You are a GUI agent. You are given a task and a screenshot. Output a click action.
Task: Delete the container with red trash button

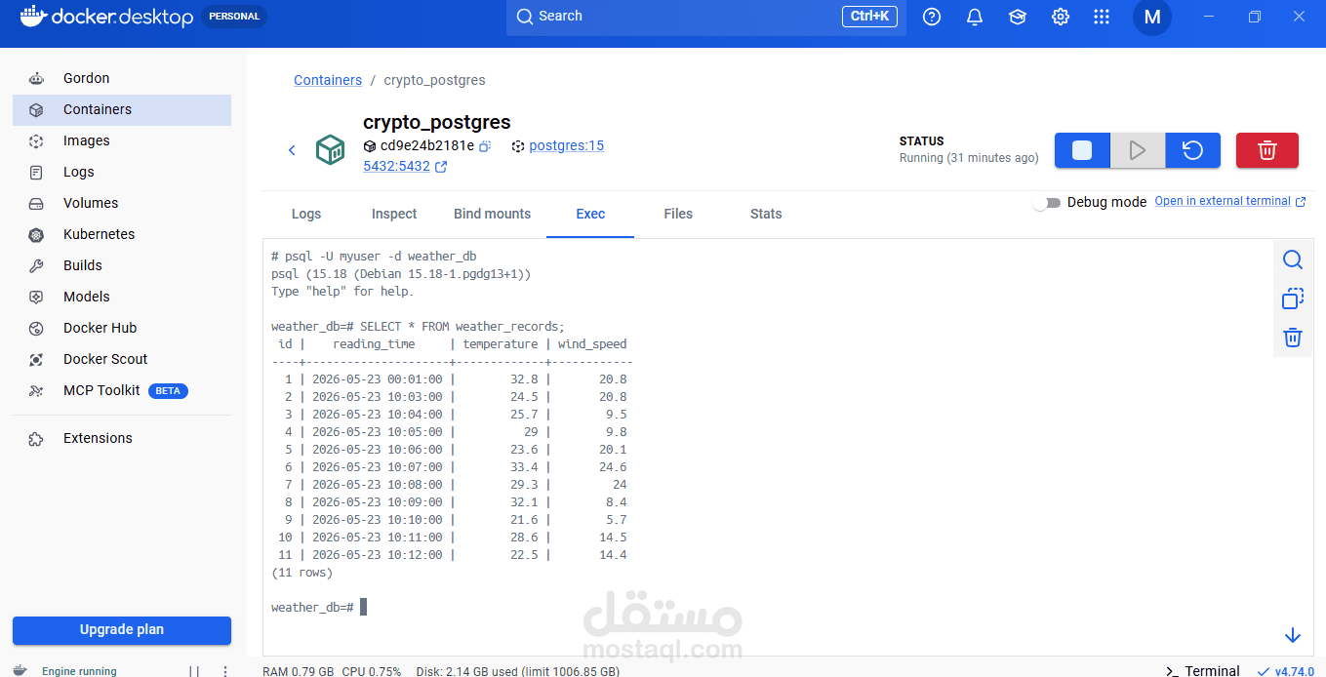click(1266, 150)
